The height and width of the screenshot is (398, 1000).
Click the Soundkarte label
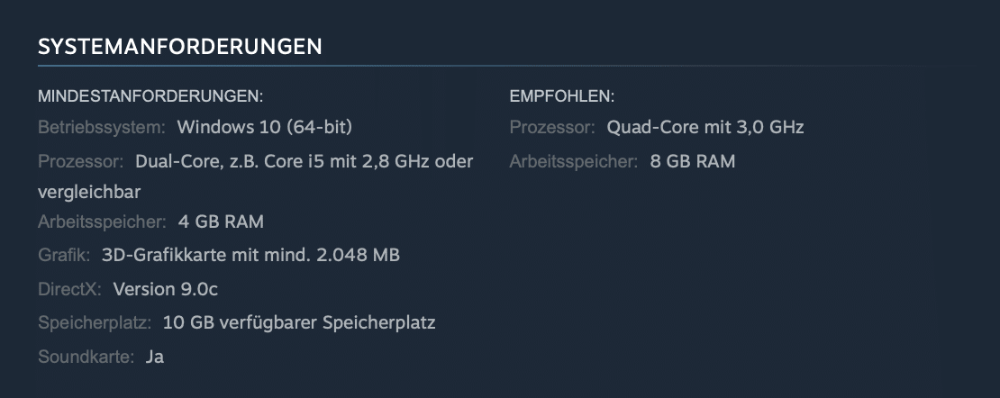86,357
